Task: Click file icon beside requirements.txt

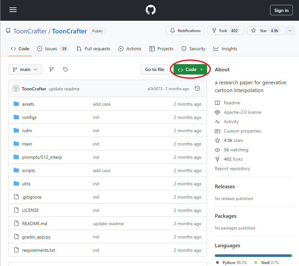Action: [x=16, y=250]
